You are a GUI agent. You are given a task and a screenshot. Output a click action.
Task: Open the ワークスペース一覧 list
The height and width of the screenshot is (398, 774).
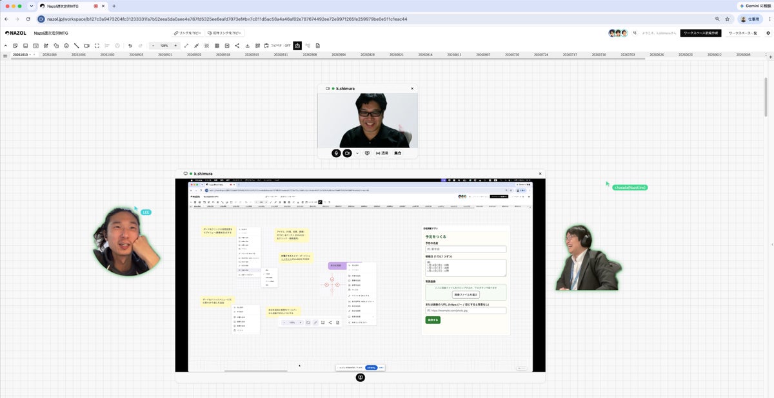[743, 33]
